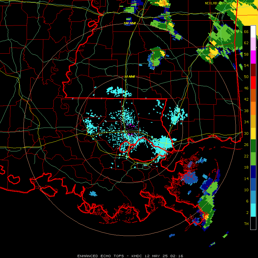Select the light green legend swatch

(253, 159)
